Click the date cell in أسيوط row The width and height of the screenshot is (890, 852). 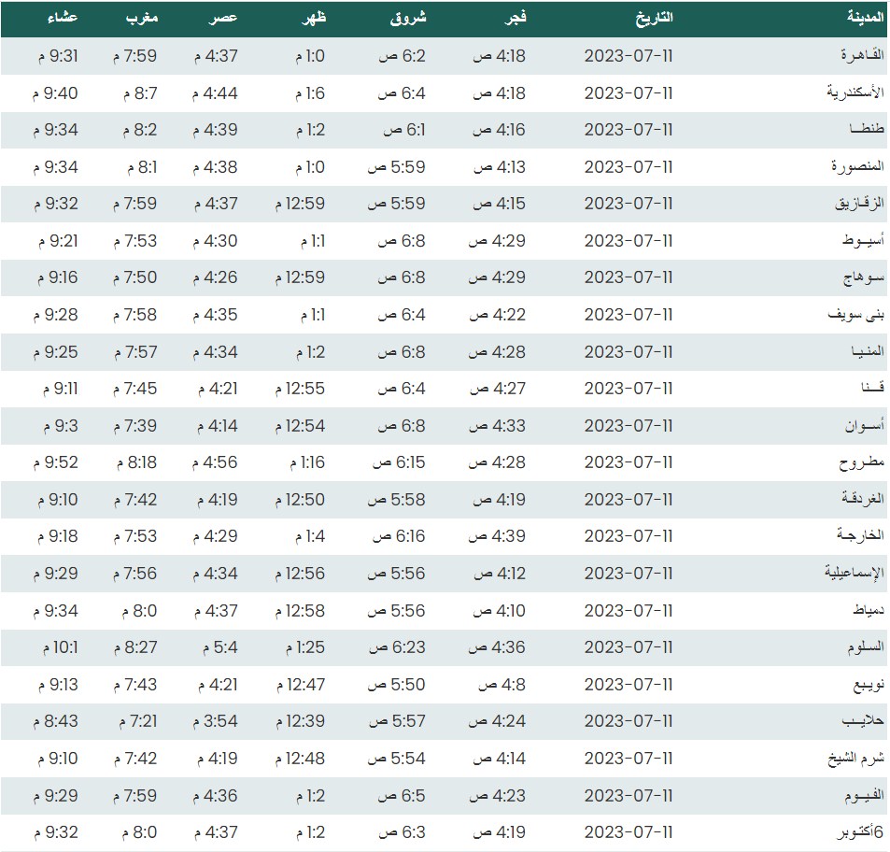pyautogui.click(x=628, y=241)
